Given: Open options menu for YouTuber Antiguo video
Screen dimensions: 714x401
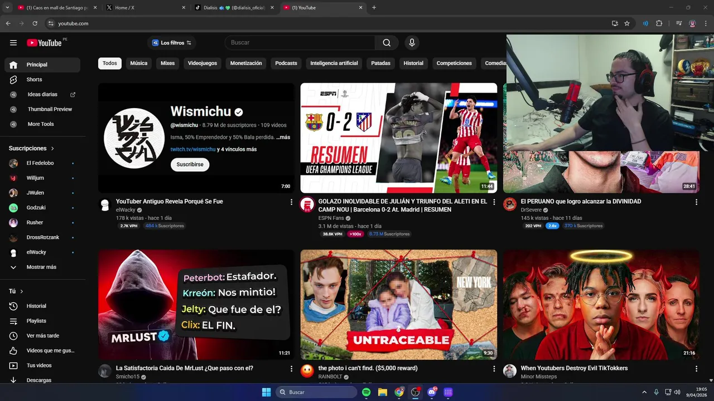Looking at the screenshot, I should click(291, 202).
